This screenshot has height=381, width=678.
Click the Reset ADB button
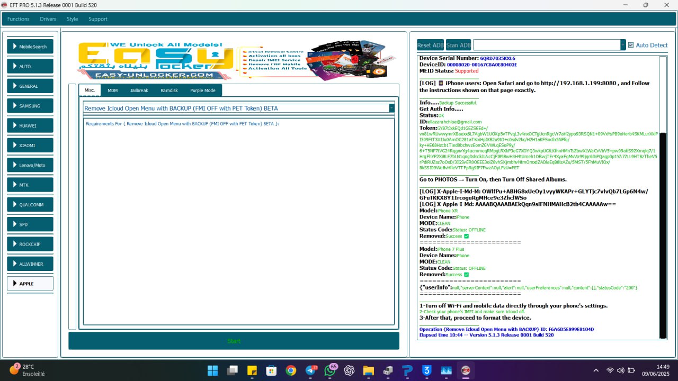tap(431, 45)
